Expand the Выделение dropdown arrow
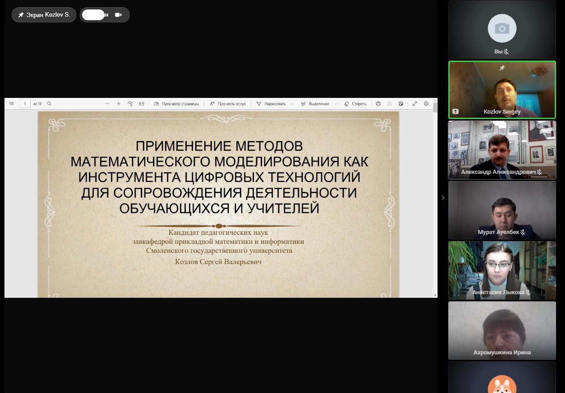Viewport: 565px width, 393px height. click(336, 104)
